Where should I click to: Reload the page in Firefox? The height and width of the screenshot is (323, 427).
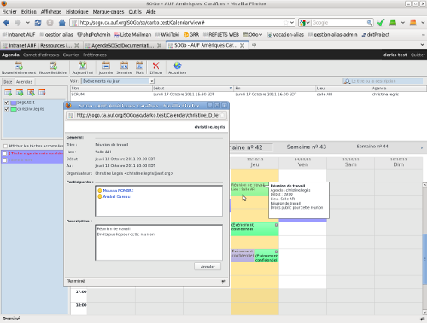38,22
